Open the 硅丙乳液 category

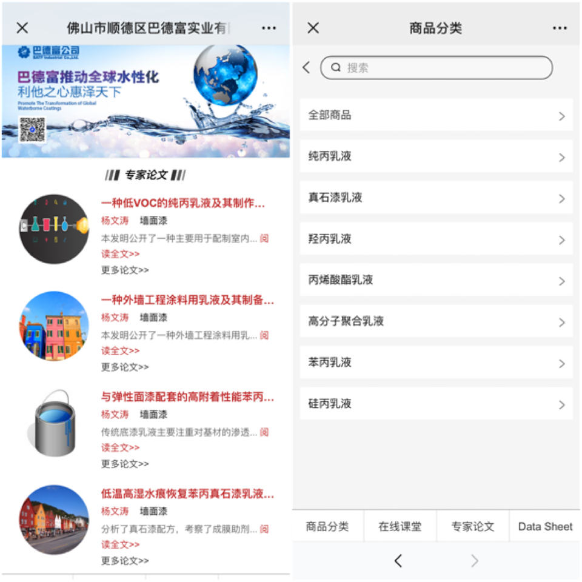click(x=436, y=404)
